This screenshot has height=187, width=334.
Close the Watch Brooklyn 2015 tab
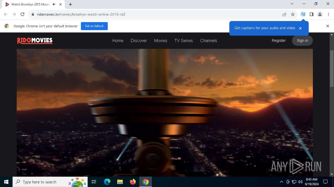click(x=61, y=4)
